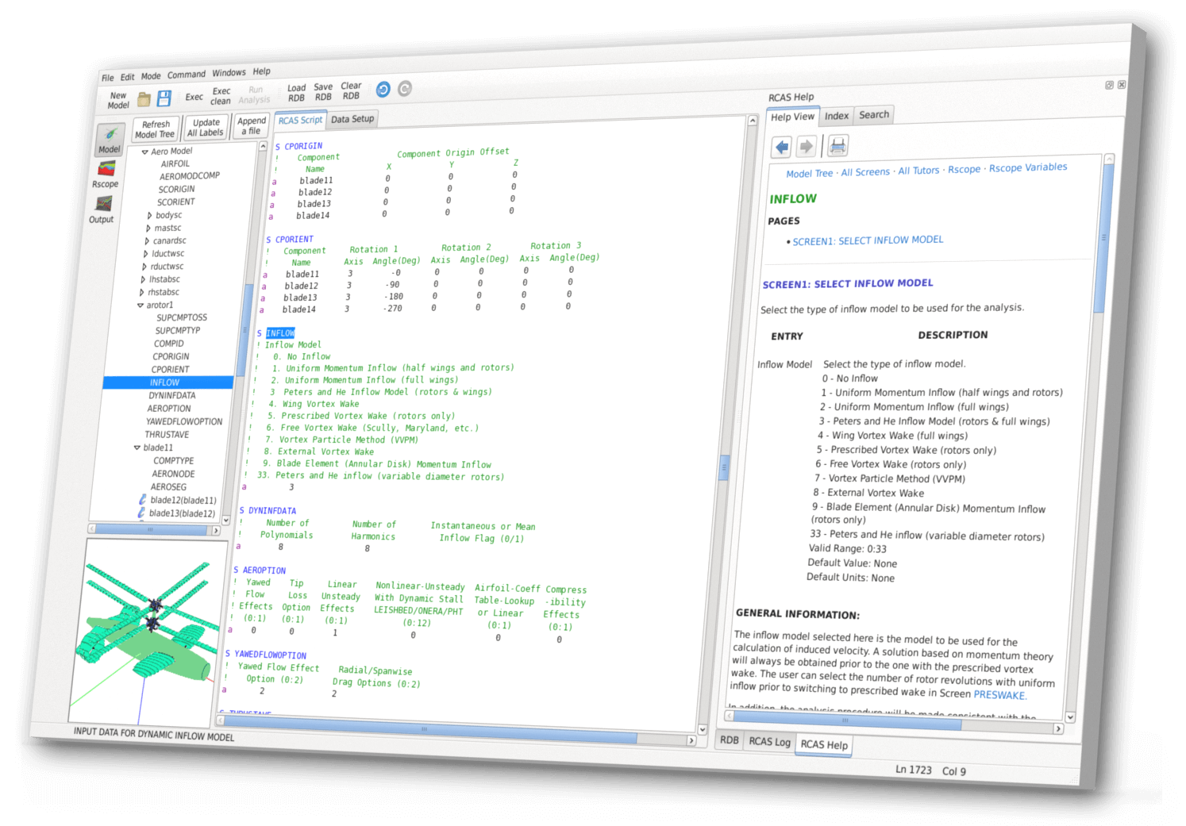Expand the mastsc tree node
1186x826 pixels.
[x=148, y=229]
